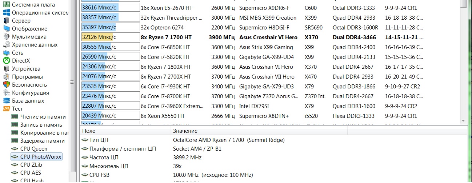
Task: Select the Мультимедиа speaker icon
Action: pyautogui.click(x=7, y=37)
